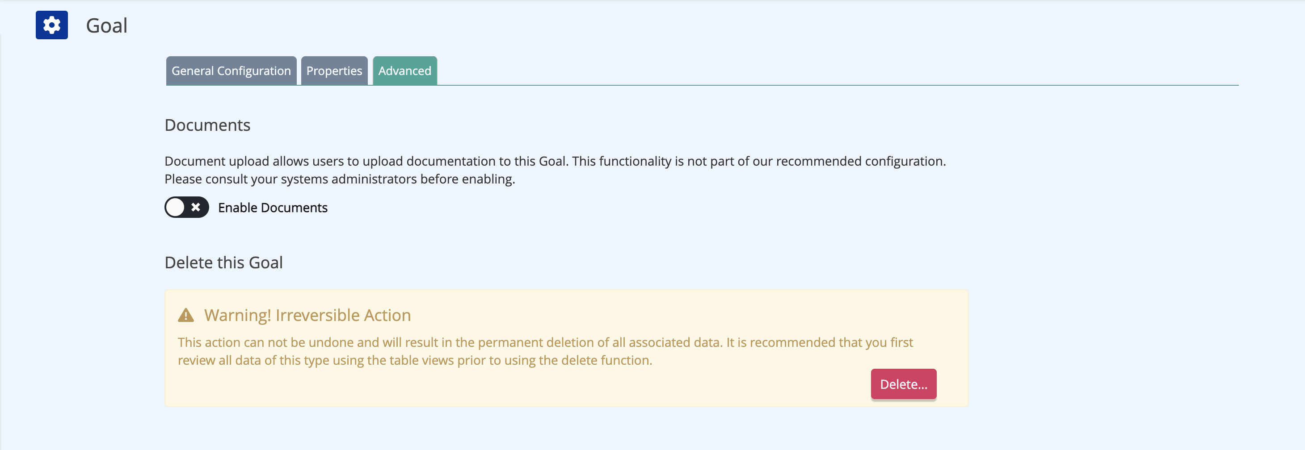Click the Goal page title
The width and height of the screenshot is (1305, 450).
106,25
